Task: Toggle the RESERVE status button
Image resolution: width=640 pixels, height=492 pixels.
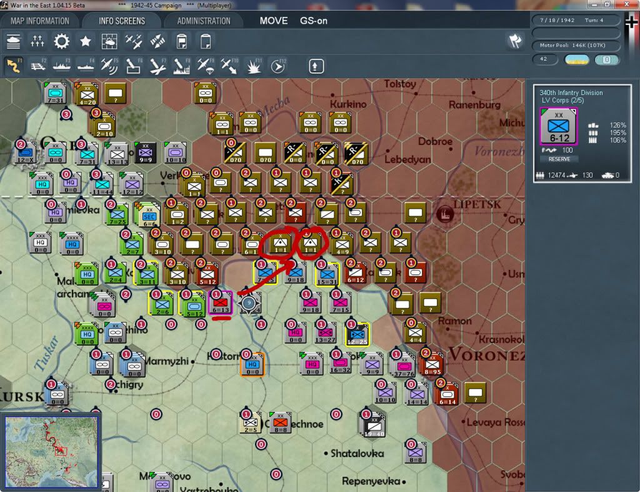Action: 559,159
